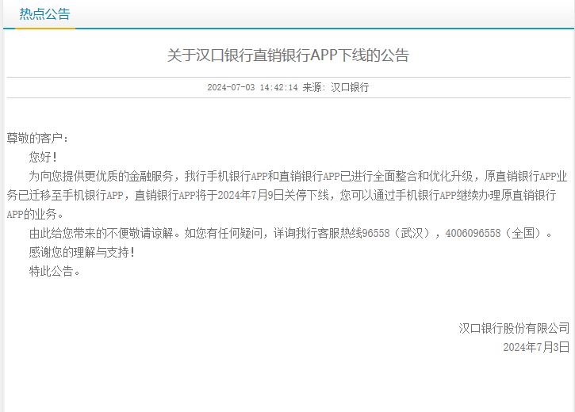
Task: Click the line 特此公告。
Action: pos(54,272)
